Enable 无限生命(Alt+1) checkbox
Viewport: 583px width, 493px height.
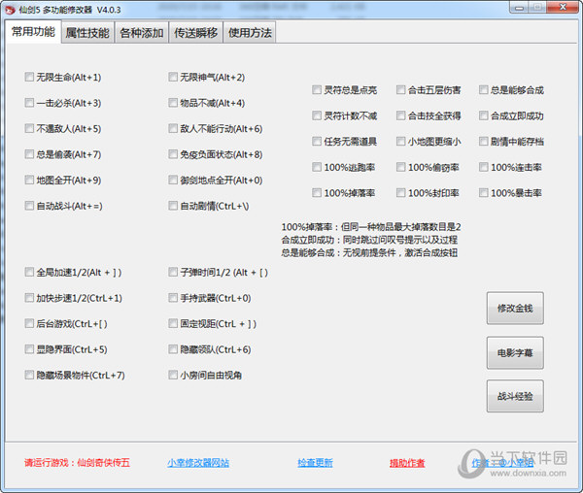click(x=29, y=77)
